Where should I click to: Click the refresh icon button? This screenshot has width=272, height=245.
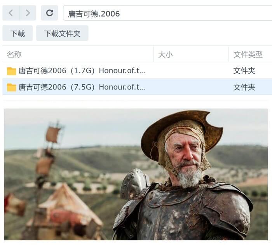[49, 13]
